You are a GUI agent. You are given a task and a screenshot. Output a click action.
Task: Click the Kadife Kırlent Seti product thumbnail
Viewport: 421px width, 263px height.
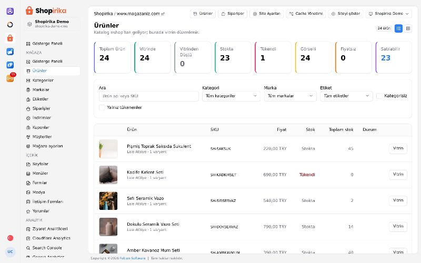click(108, 175)
